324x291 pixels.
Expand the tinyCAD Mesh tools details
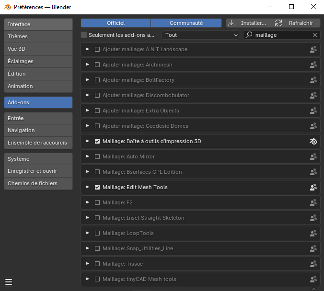point(88,279)
